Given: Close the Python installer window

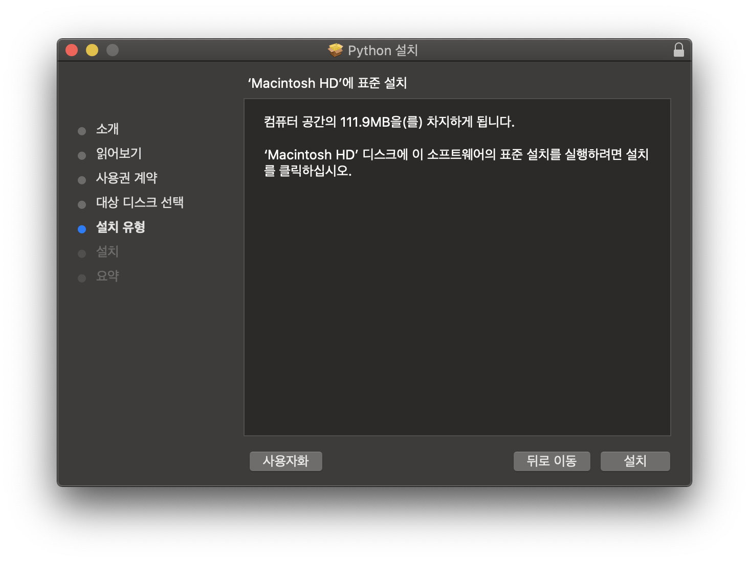Looking at the screenshot, I should tap(72, 50).
